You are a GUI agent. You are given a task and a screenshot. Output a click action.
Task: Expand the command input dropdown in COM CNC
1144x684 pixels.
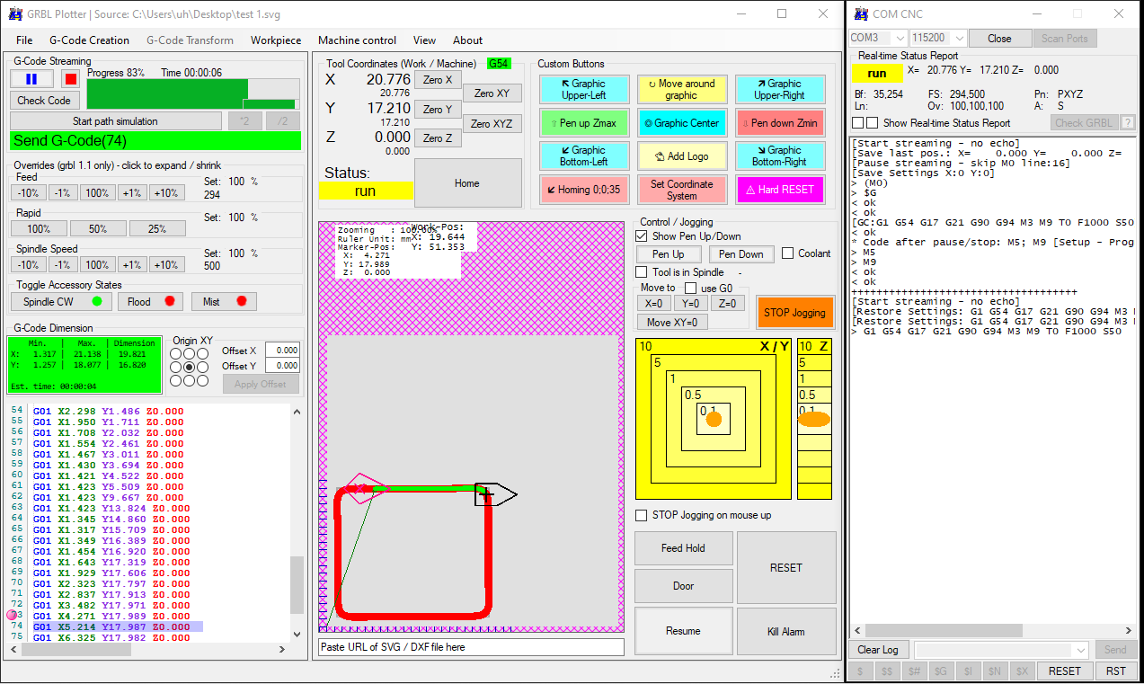1081,650
